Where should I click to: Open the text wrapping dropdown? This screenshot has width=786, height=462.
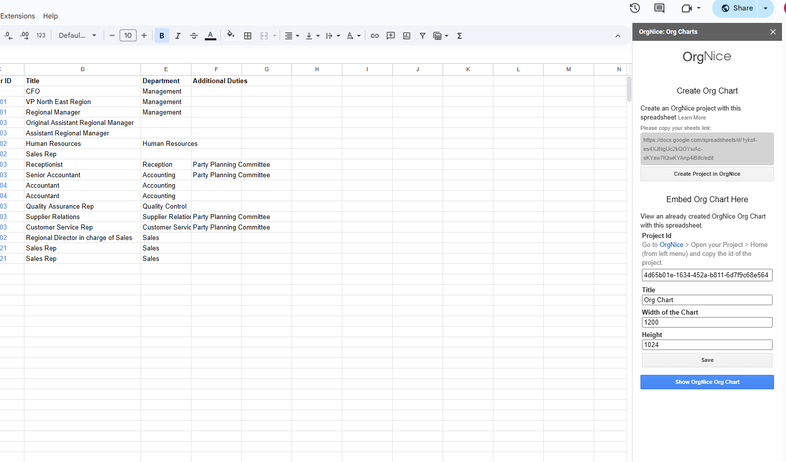[x=333, y=36]
